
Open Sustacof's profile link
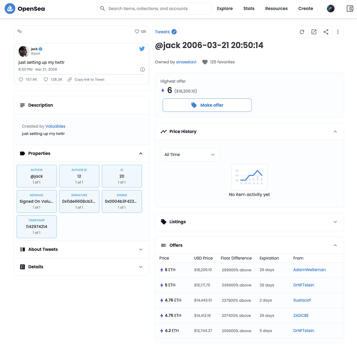[x=302, y=300]
